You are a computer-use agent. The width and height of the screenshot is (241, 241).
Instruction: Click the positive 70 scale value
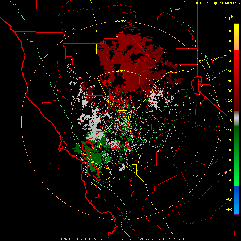[x=230, y=51]
